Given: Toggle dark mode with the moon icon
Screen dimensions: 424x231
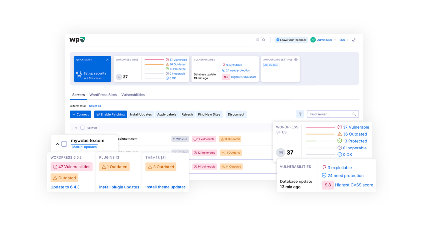Looking at the screenshot, I should [354, 40].
